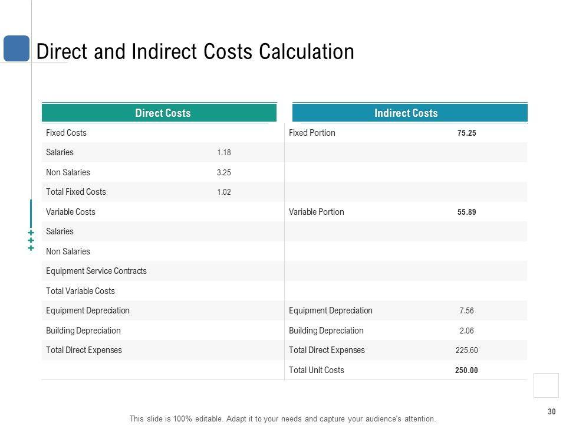Click the empty white square above the page number

coord(546,385)
